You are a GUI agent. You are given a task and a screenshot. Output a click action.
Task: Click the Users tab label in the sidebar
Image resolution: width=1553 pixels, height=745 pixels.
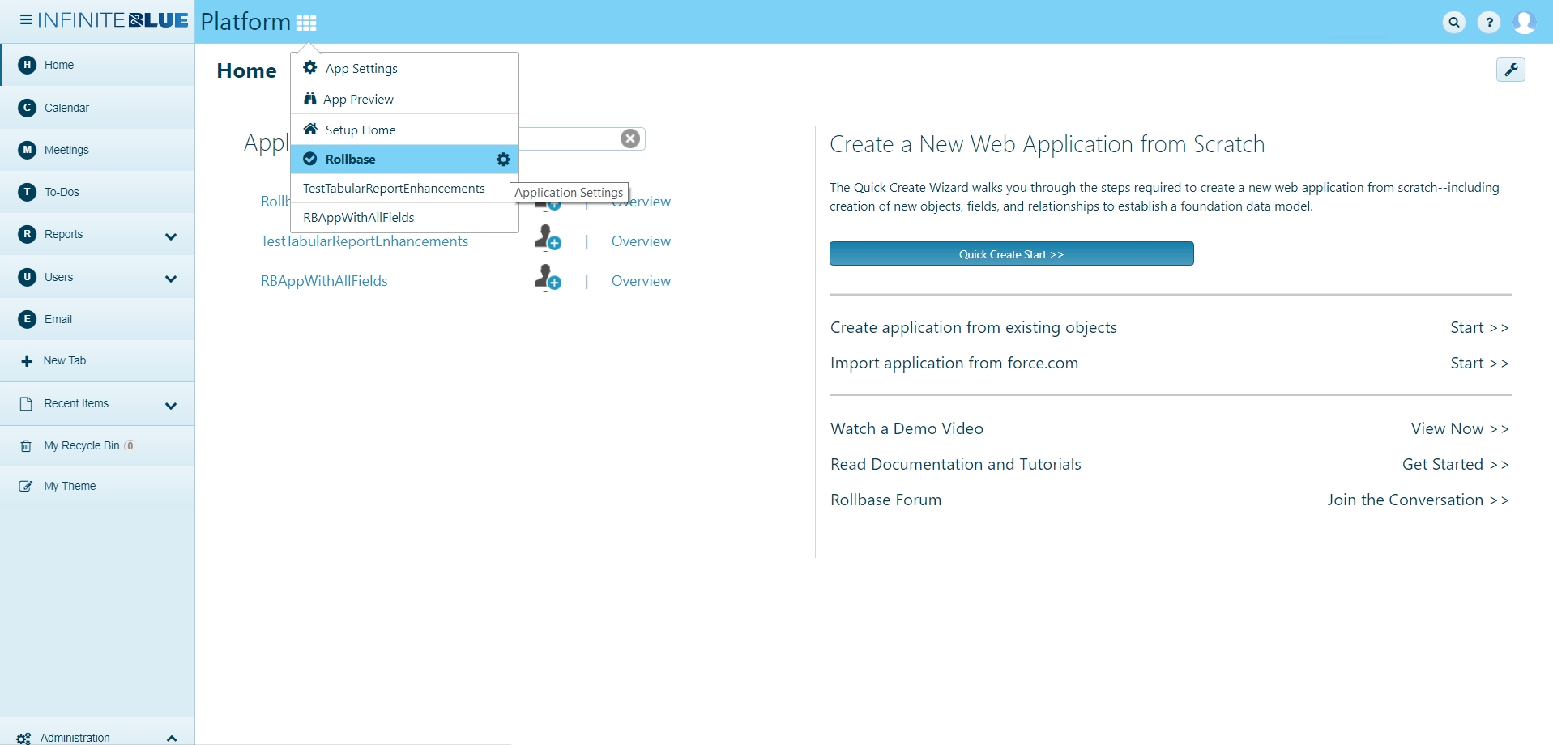click(x=58, y=277)
